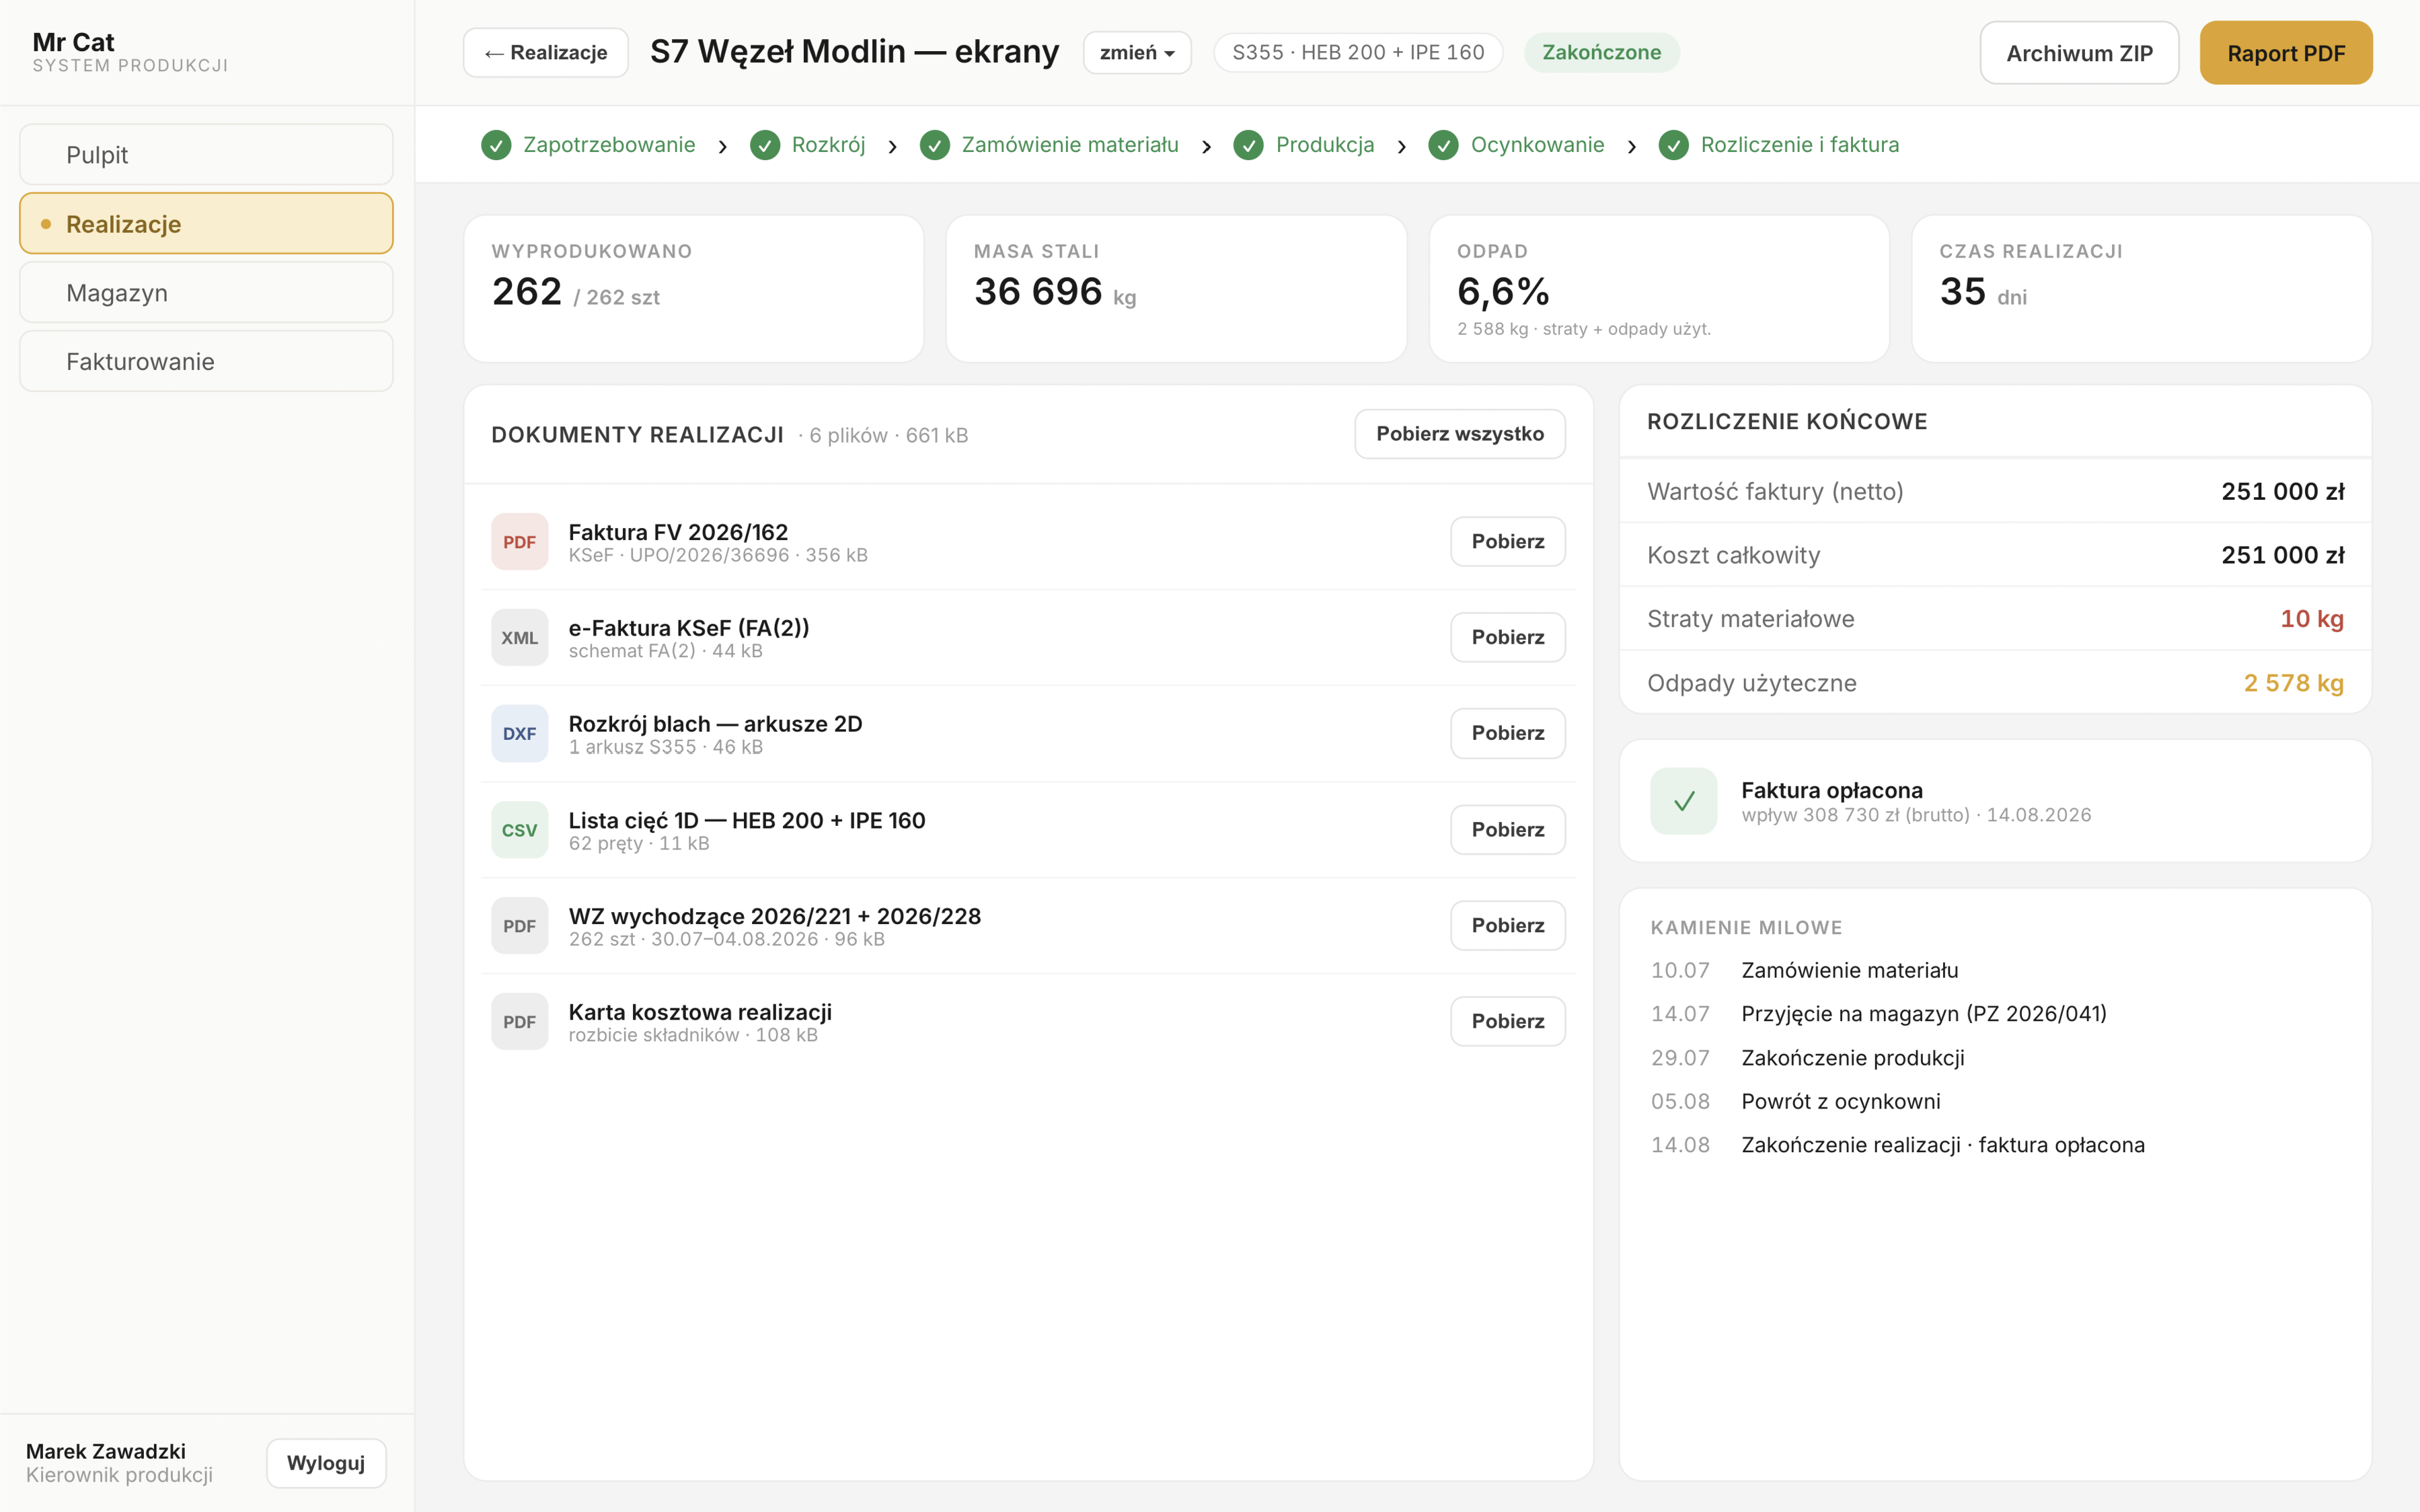
Task: Download Faktura FV 2026/162 with Pobierz
Action: point(1508,541)
